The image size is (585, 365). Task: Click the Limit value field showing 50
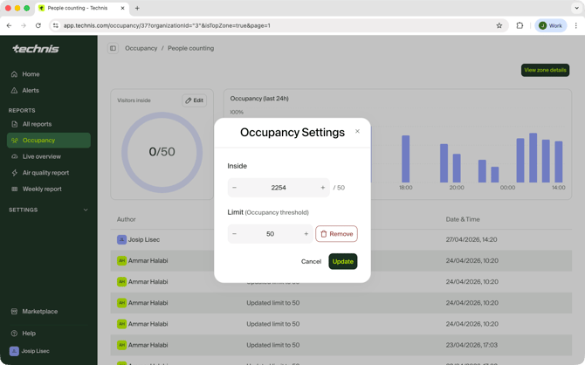click(270, 234)
